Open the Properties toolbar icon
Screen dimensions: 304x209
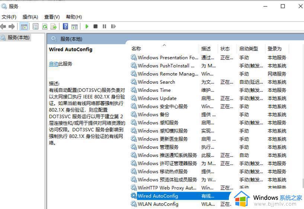35,26
